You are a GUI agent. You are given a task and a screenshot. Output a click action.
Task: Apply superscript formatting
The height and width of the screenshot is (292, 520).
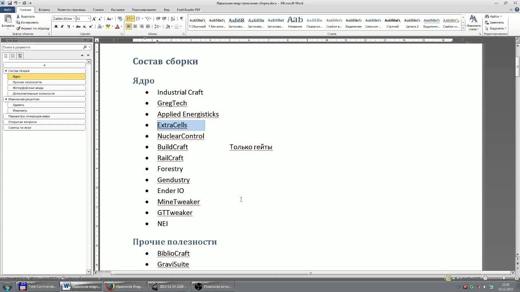(x=90, y=26)
